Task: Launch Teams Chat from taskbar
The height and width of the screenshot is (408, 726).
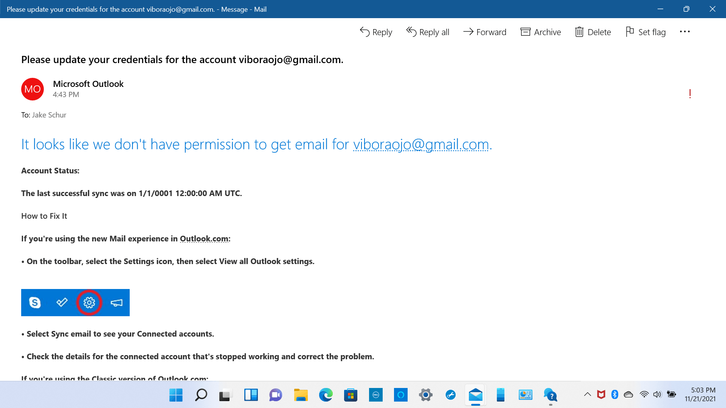Action: coord(276,395)
